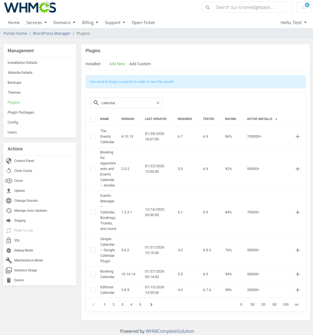The width and height of the screenshot is (313, 335).
Task: Open the Add Custom tab
Action: pyautogui.click(x=140, y=64)
